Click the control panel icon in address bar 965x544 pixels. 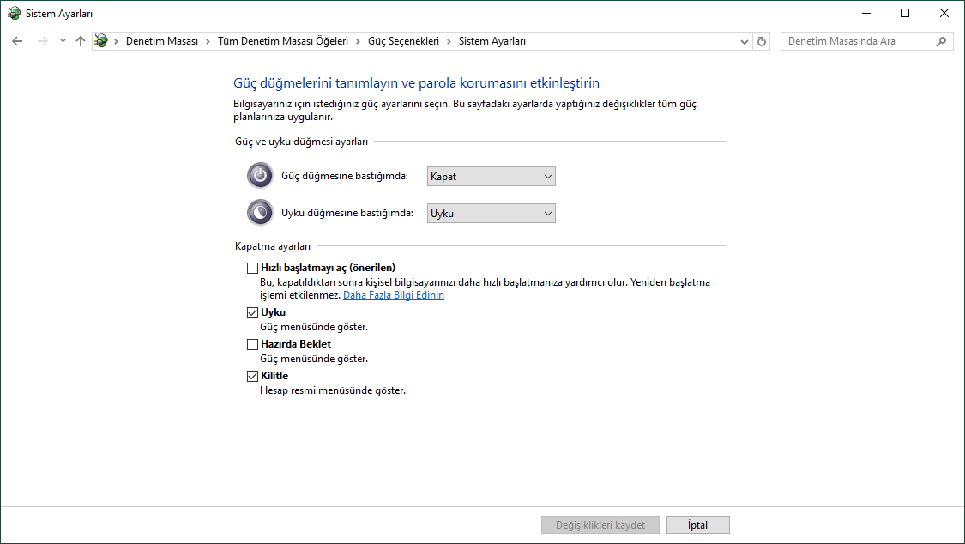tap(101, 41)
